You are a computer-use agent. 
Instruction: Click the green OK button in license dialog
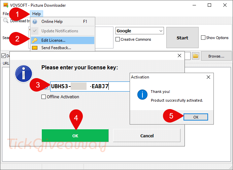[75, 136]
